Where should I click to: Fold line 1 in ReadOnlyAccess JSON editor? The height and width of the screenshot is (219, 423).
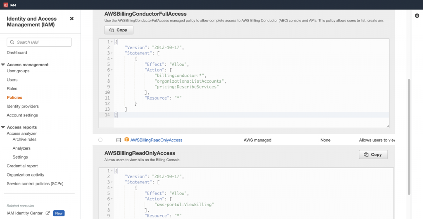(112, 171)
